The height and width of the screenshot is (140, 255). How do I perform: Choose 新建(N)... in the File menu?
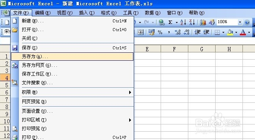point(72,21)
